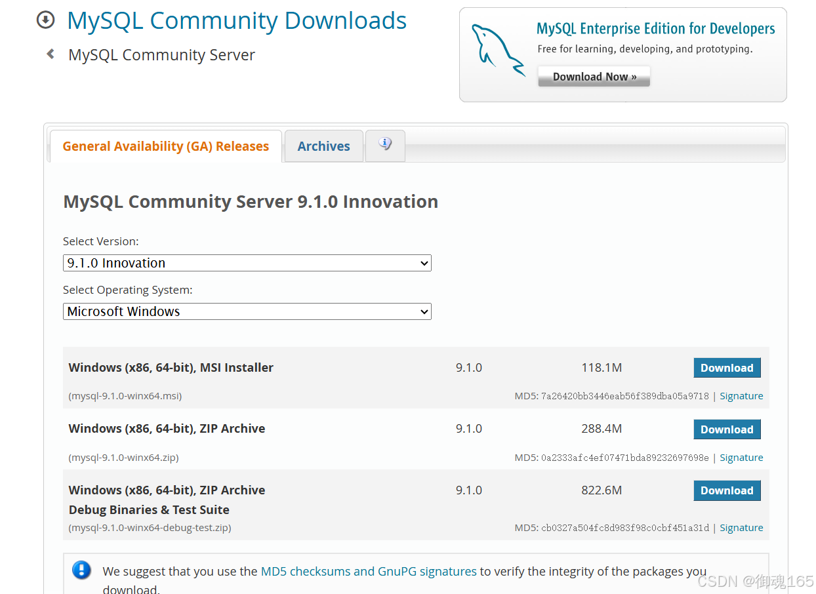Click the Debug Binaries & Test Suite label
The height and width of the screenshot is (594, 816).
tap(149, 510)
